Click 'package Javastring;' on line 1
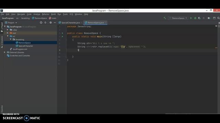Image resolution: width=220 pixels, height=123 pixels. coord(79,26)
